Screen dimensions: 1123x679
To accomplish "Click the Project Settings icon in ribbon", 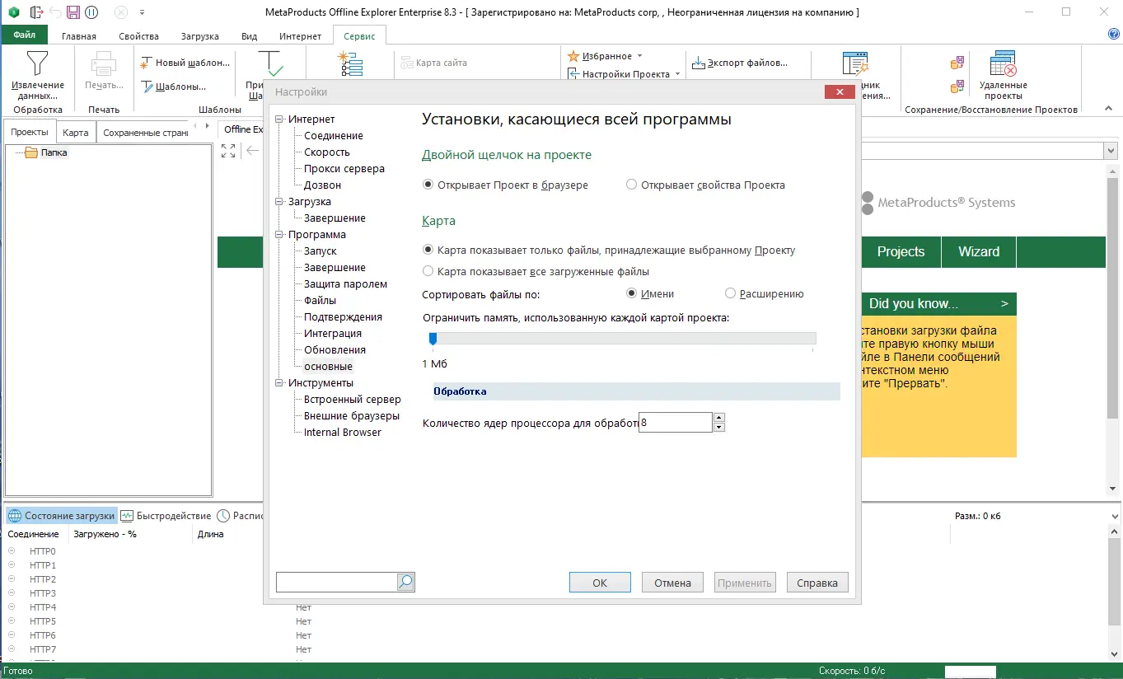I will point(573,74).
